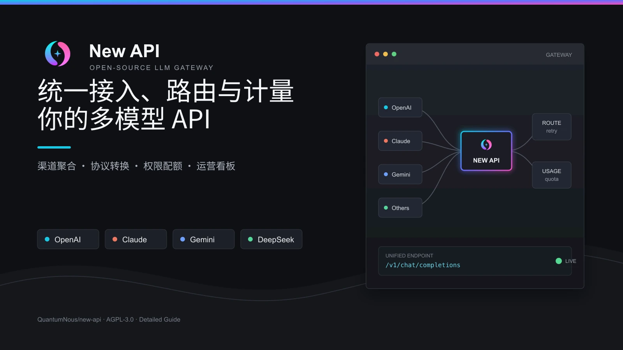Click the USAGE quota node
Screen dimensions: 623x350
pos(552,175)
